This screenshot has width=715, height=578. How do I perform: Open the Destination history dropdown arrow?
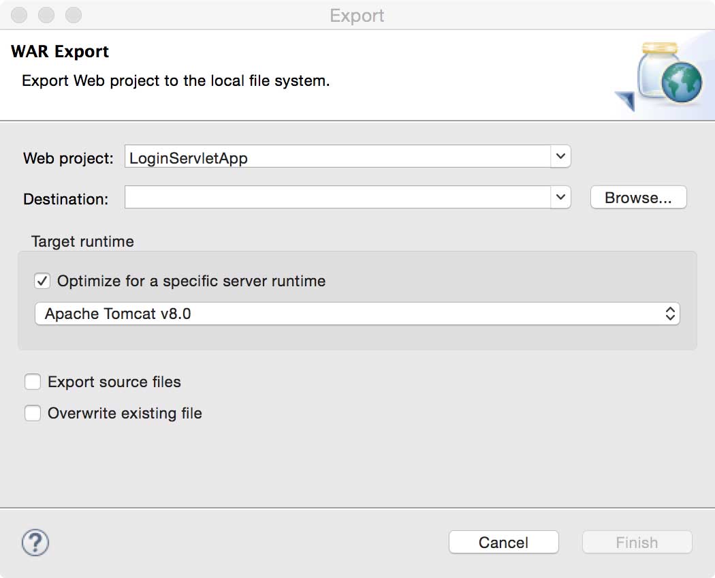tap(560, 198)
